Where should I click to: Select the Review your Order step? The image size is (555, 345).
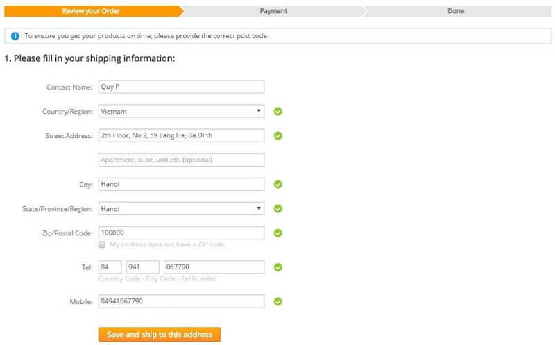pyautogui.click(x=92, y=11)
